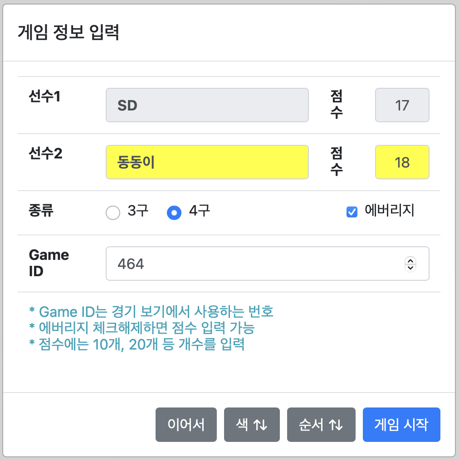Click the 선수2 name field showing 동동이
The width and height of the screenshot is (459, 460).
click(207, 162)
